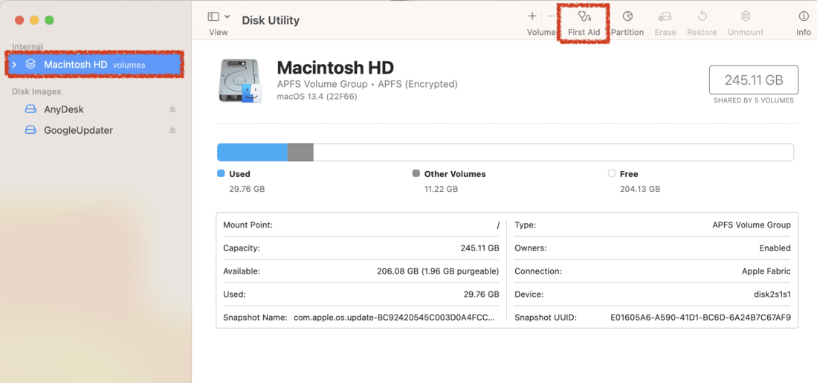Image resolution: width=817 pixels, height=383 pixels.
Task: Click the blue Used segment of usage bar
Action: click(x=252, y=152)
